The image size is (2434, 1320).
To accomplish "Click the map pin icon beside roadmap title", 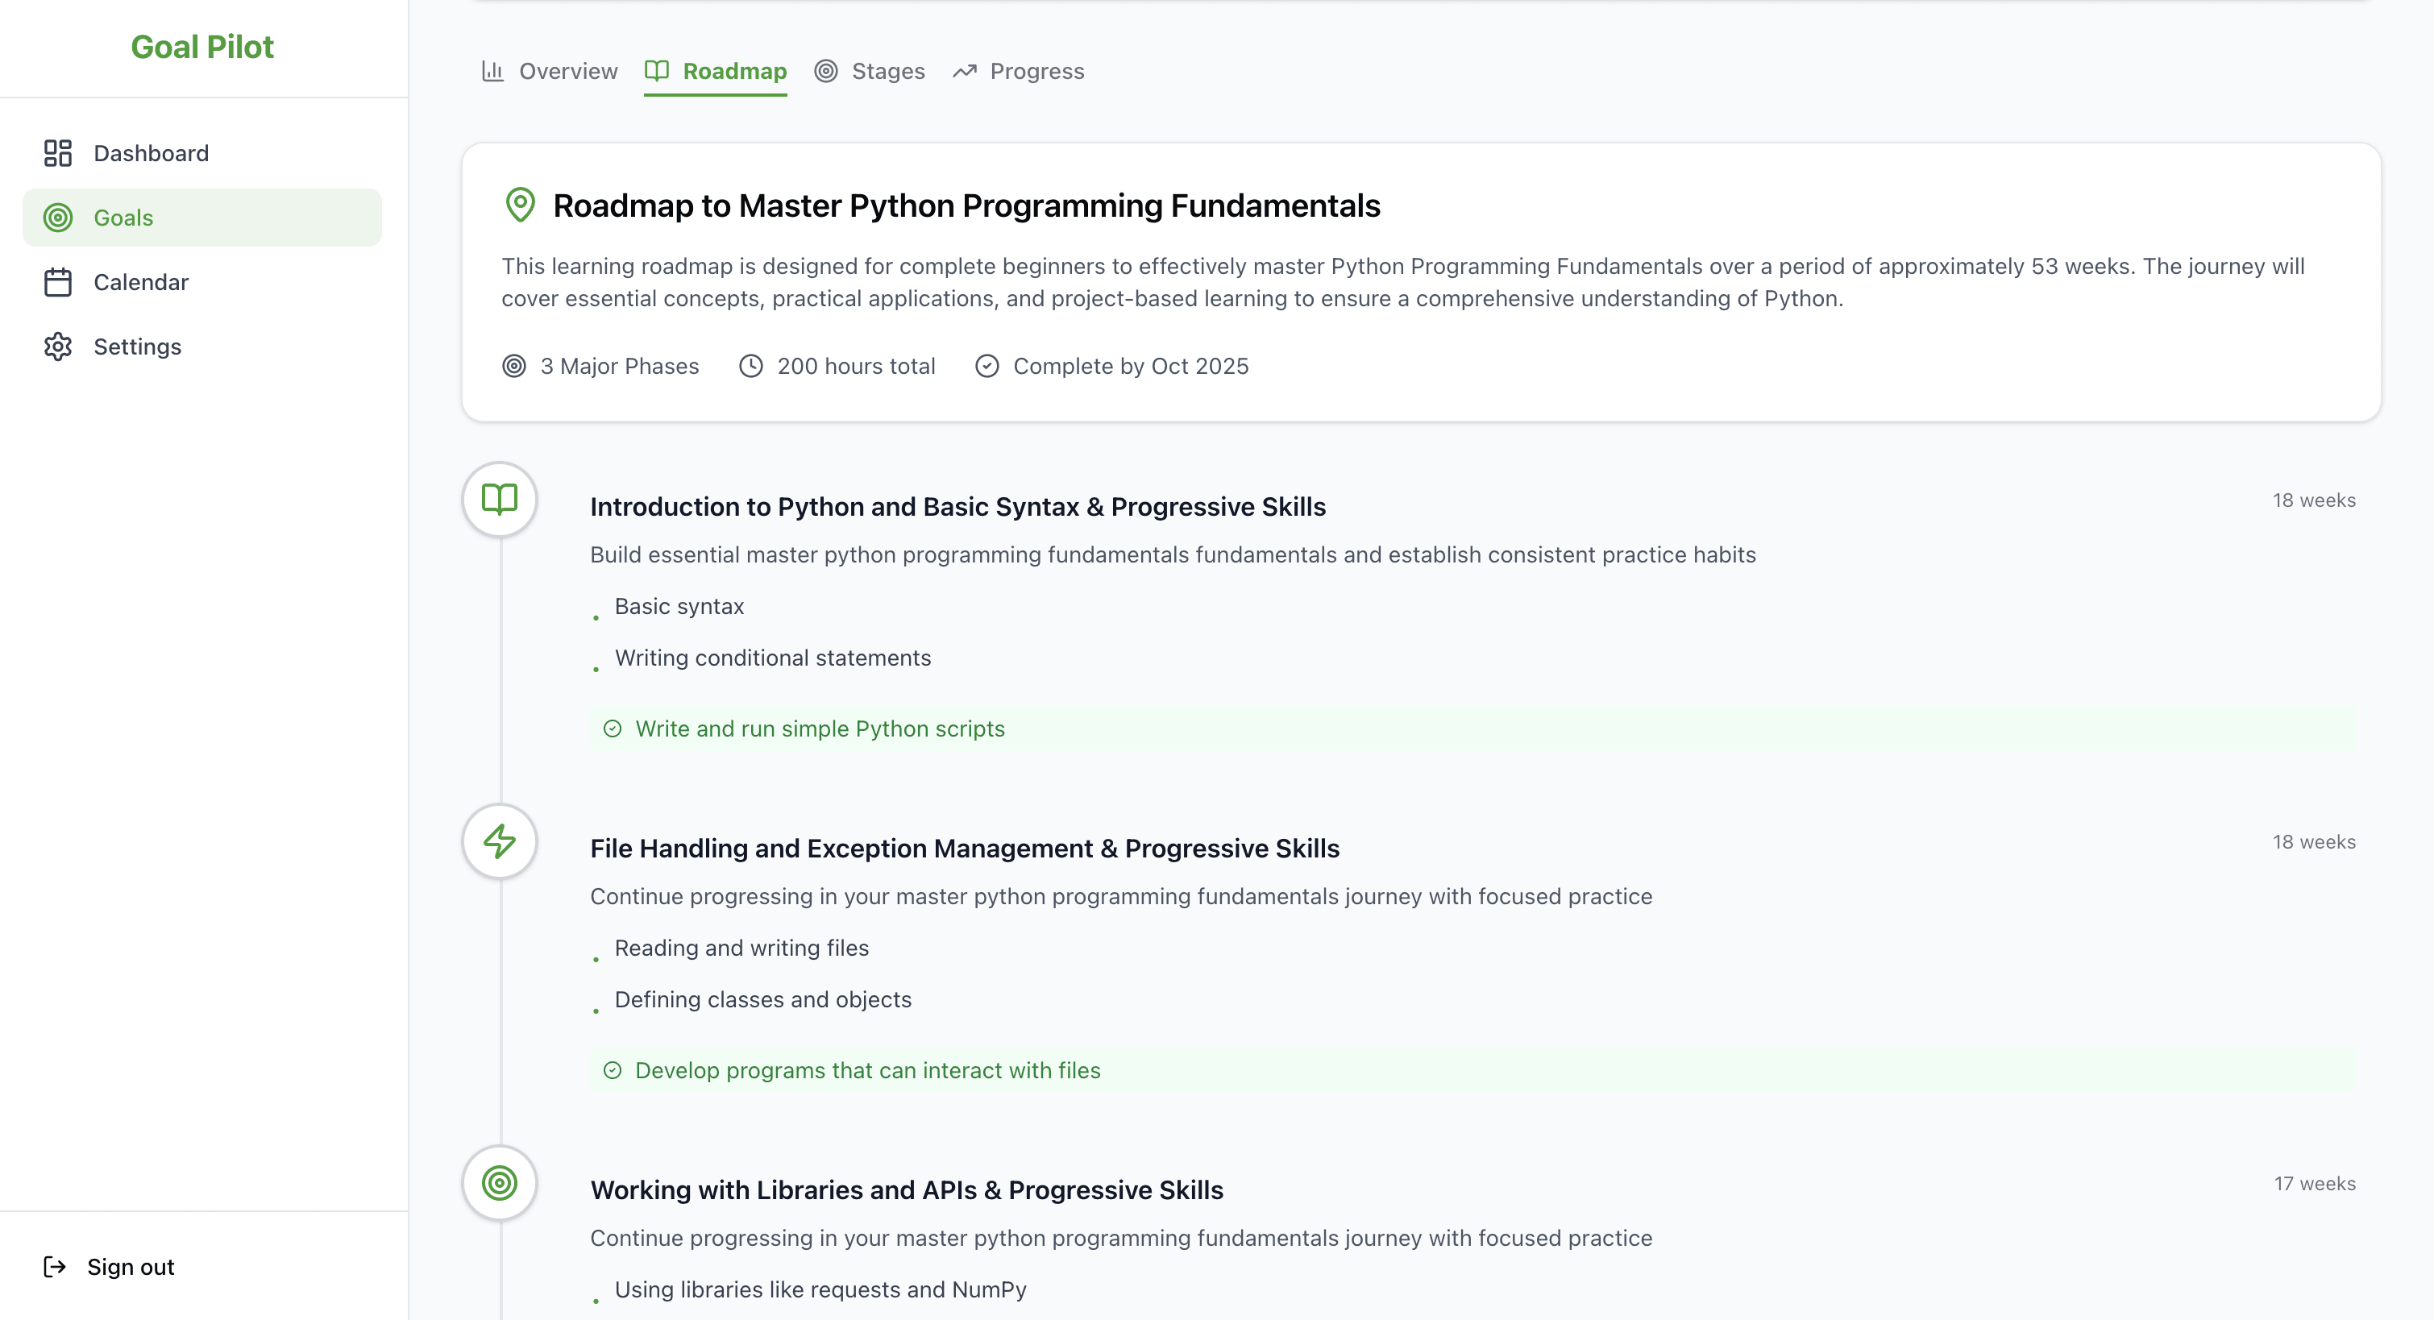I will tap(520, 205).
